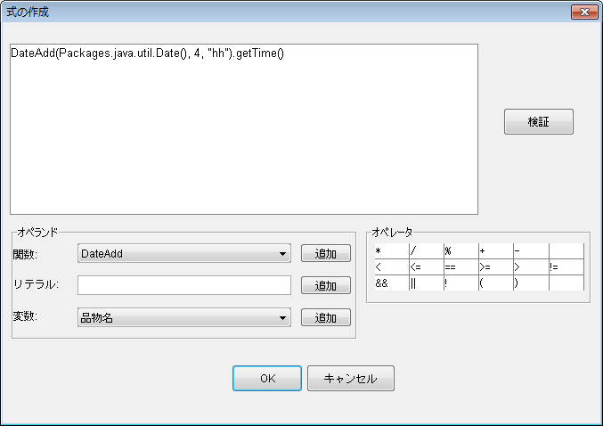Add the selected function with 追加

326,253
